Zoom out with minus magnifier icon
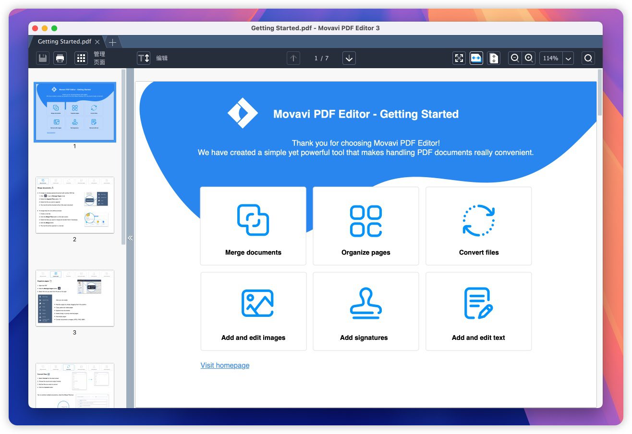Image resolution: width=632 pixels, height=434 pixels. (x=515, y=58)
